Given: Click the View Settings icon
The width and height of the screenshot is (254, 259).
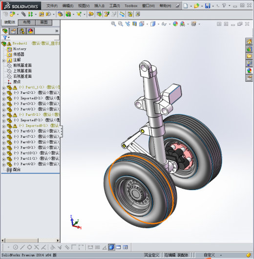Looking at the screenshot, I should (x=193, y=24).
